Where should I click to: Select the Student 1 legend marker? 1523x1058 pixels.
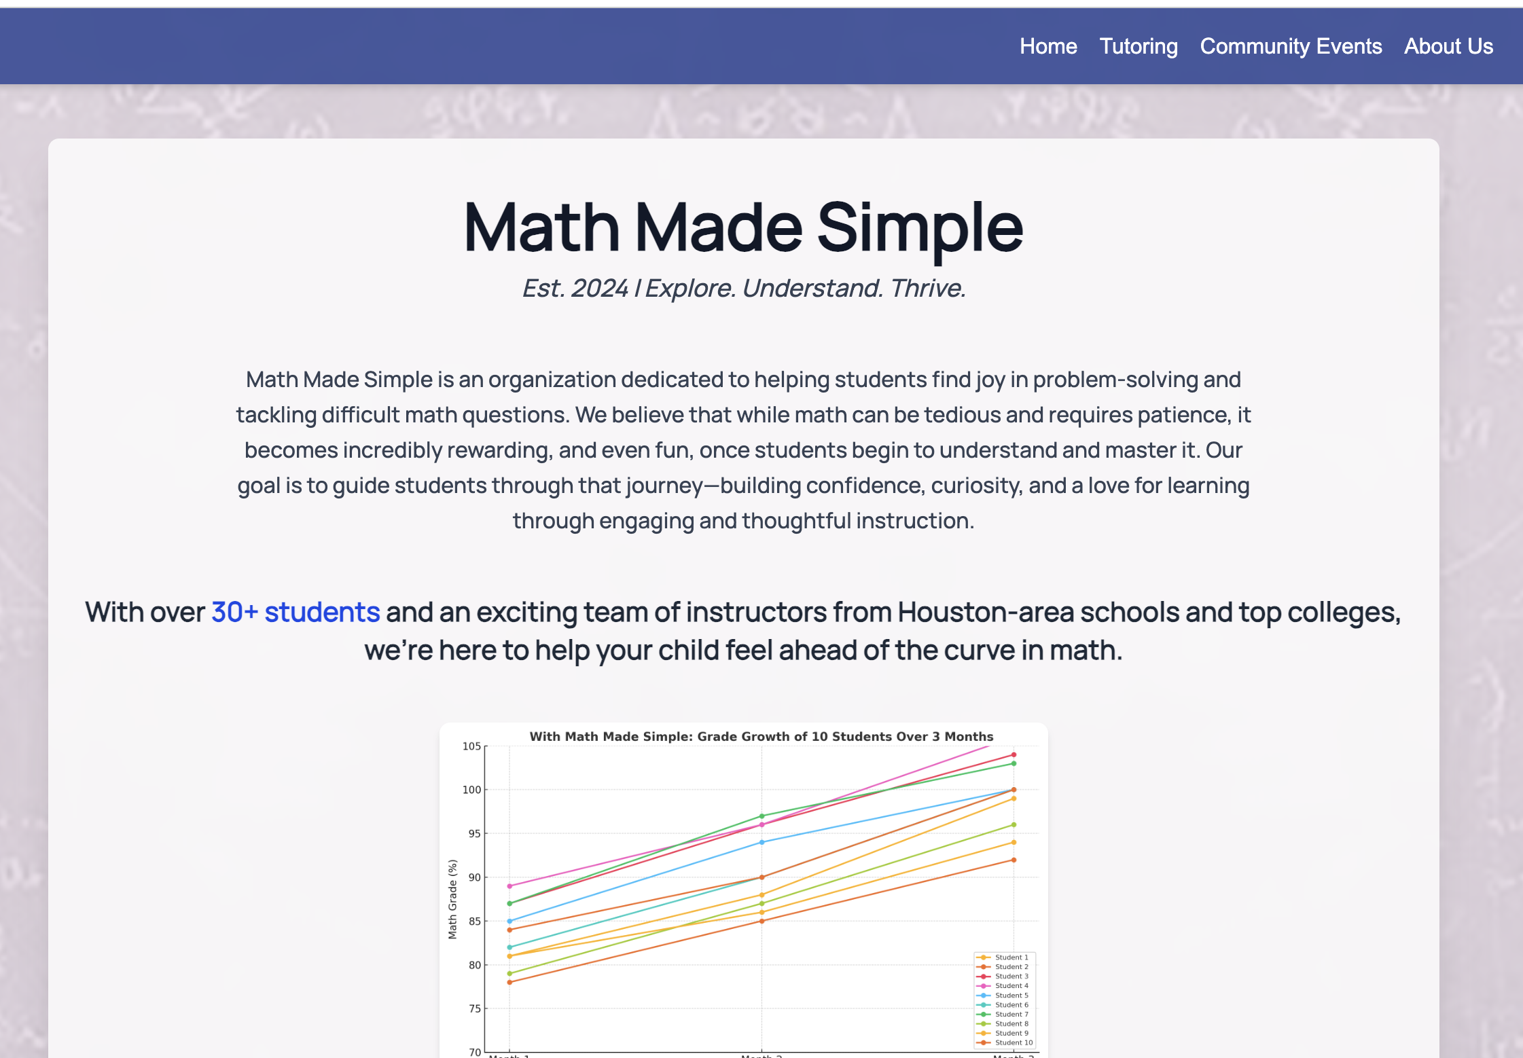point(985,957)
